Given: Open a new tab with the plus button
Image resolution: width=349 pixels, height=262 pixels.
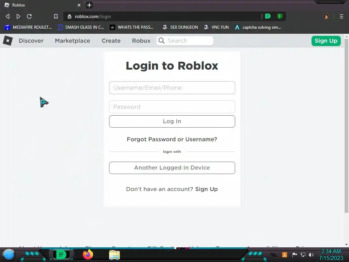Looking at the screenshot, I should coord(89,5).
